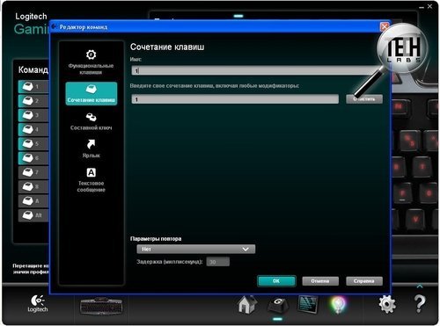
Task: Choose the Ярлык shortcut option
Action: [92, 149]
